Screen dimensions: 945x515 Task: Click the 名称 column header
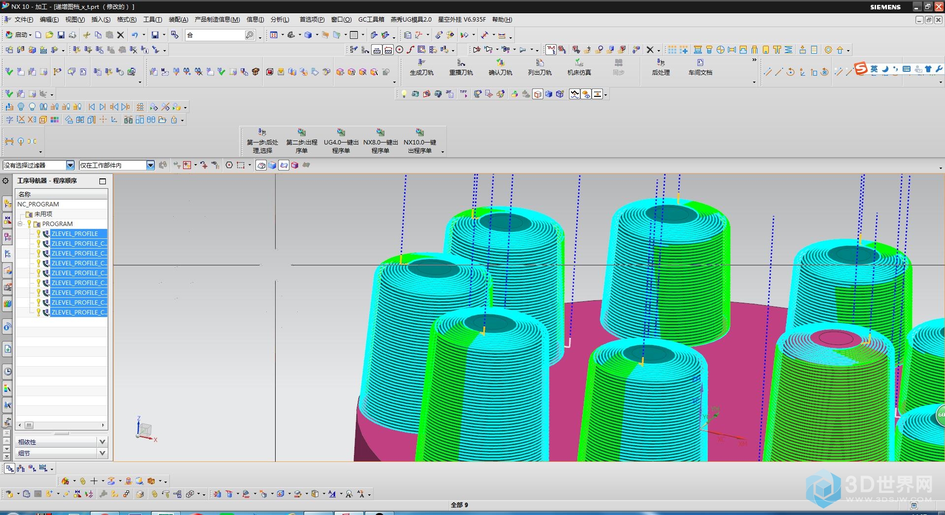pyautogui.click(x=62, y=194)
